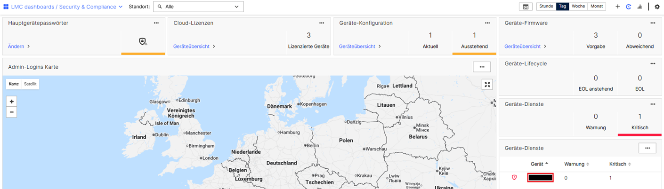The width and height of the screenshot is (664, 189).
Task: Click the calendar snapshot icon in toolbar
Action: 525,7
